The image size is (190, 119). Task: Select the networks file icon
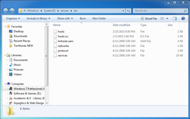click(x=55, y=46)
